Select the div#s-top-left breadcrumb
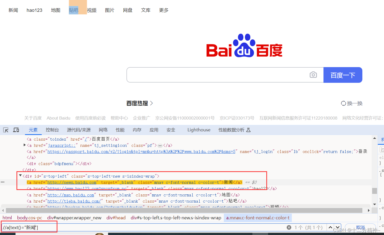This screenshot has width=384, height=235. click(x=176, y=218)
